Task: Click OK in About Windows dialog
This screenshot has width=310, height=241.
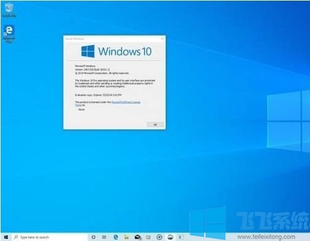Action: [155, 124]
